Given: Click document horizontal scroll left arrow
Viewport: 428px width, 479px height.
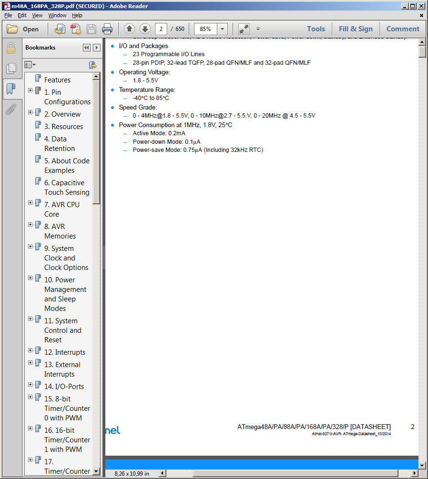Looking at the screenshot, I should (x=163, y=473).
